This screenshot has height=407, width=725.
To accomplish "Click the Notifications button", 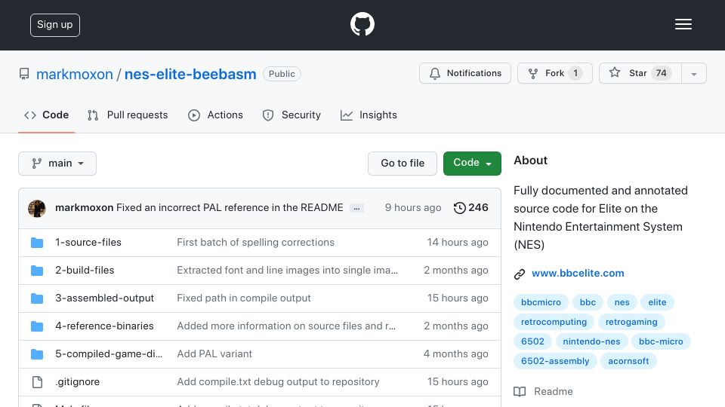I will click(x=465, y=73).
